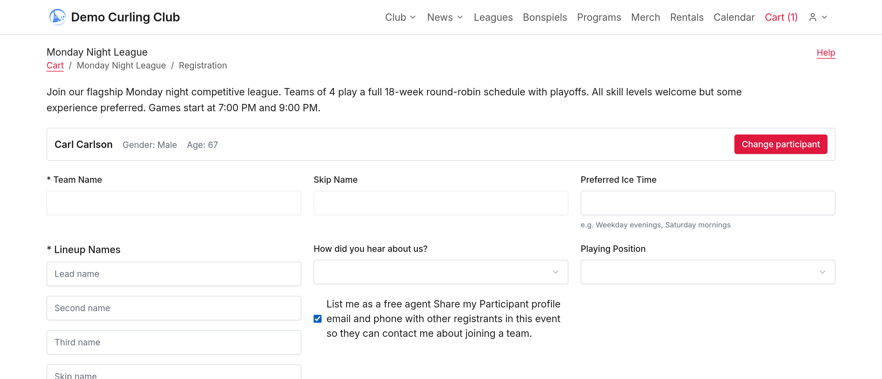Focus the Team Name input field
Viewport: 882px width, 379px height.
[174, 203]
